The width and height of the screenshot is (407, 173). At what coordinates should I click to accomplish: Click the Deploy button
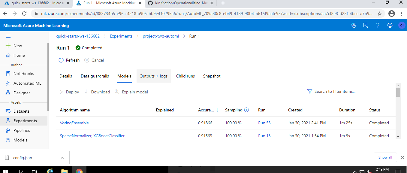(x=69, y=92)
